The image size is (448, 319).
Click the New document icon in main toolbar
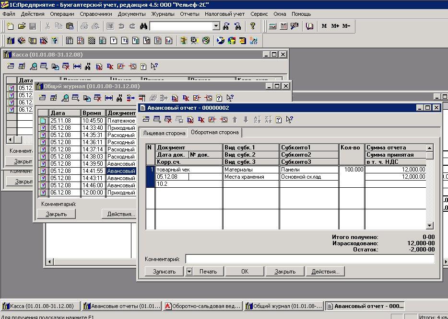pyautogui.click(x=10, y=26)
